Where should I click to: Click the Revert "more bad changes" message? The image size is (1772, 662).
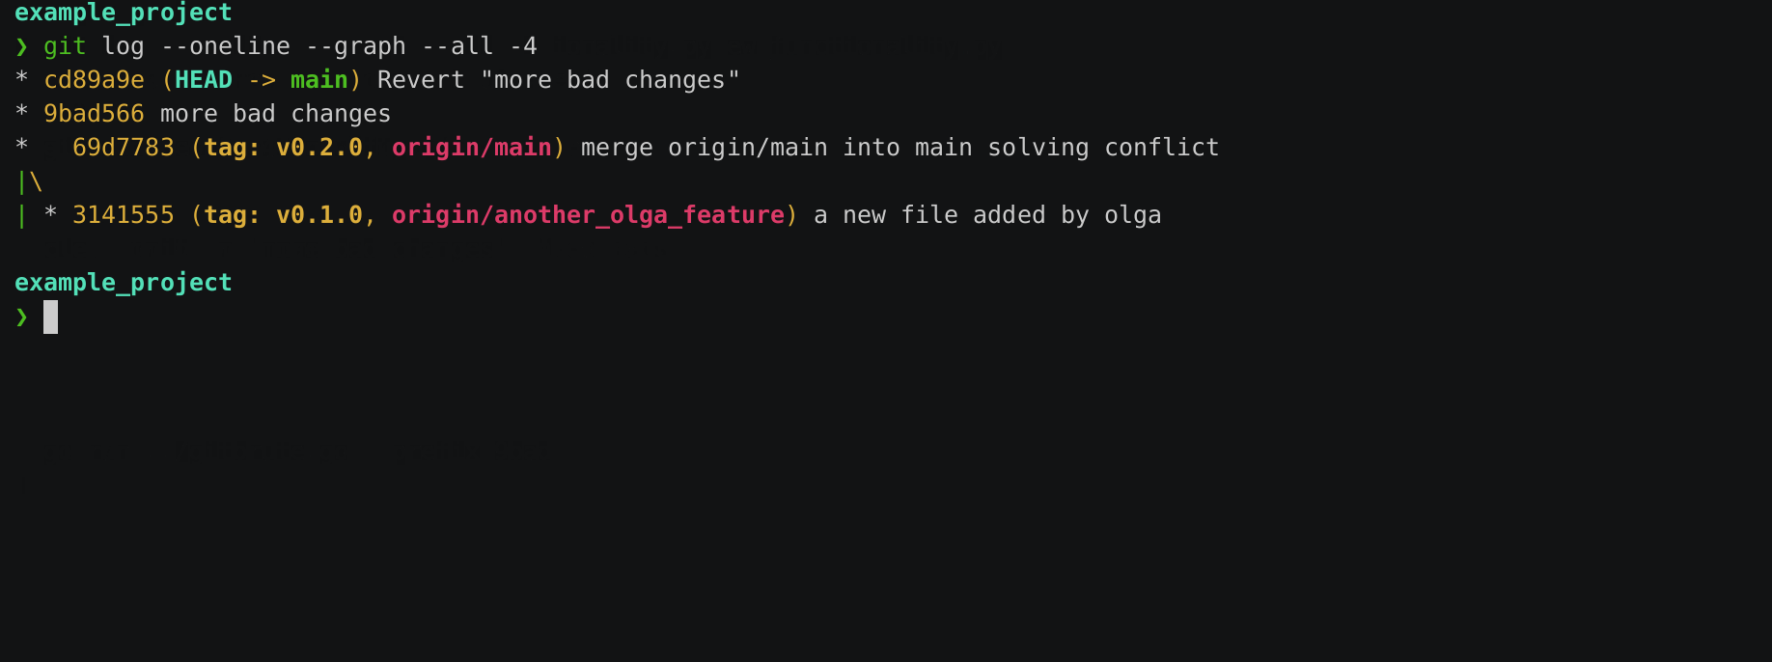click(x=559, y=80)
